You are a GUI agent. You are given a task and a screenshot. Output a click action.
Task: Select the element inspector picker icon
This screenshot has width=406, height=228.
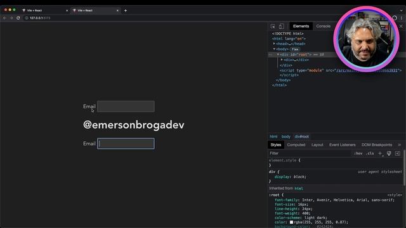(273, 27)
